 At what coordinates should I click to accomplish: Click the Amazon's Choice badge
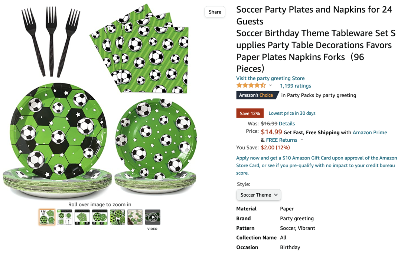point(256,95)
